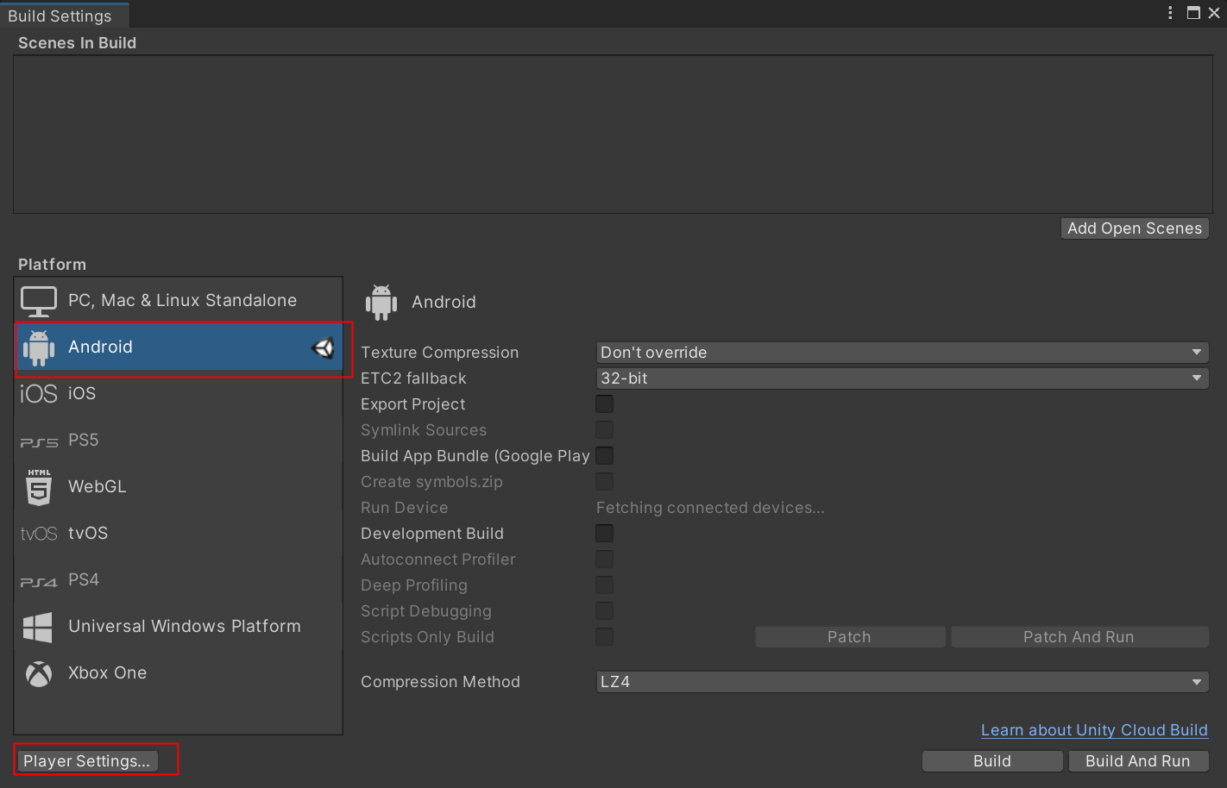This screenshot has width=1227, height=788.
Task: Close the Build Settings window
Action: pyautogui.click(x=1213, y=13)
